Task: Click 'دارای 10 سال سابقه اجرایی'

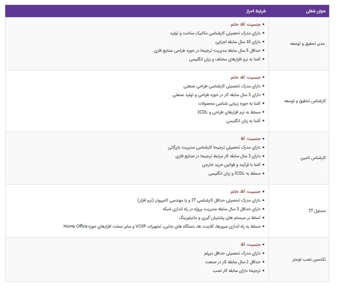Action: (x=238, y=42)
